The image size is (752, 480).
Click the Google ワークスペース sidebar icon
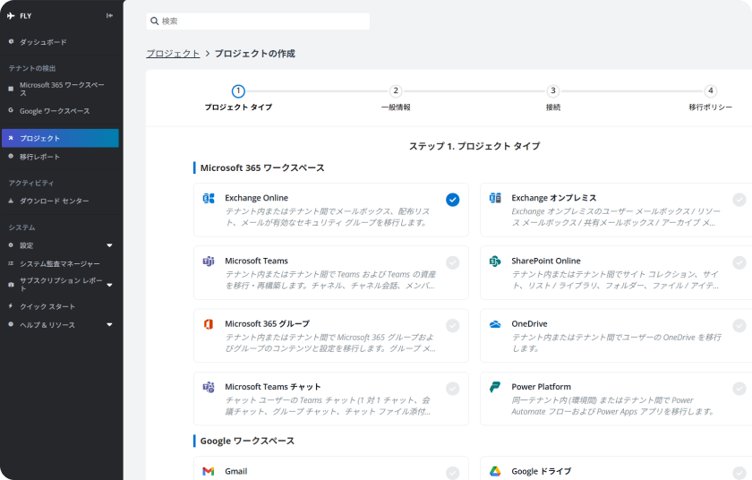[11, 110]
